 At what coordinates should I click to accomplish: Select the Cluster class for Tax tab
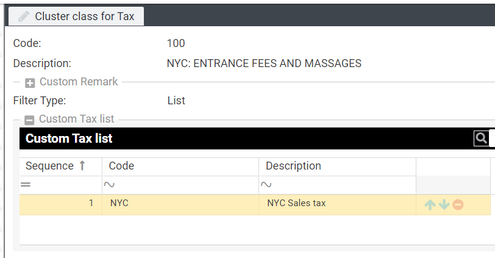(x=77, y=17)
